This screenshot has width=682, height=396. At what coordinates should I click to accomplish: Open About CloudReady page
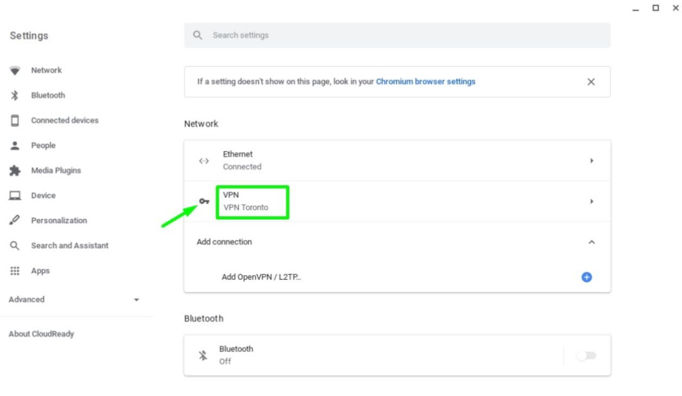(41, 334)
